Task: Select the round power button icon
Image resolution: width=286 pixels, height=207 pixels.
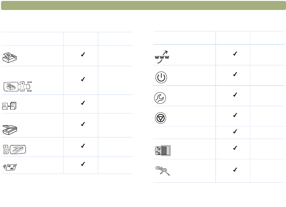Action: [161, 77]
